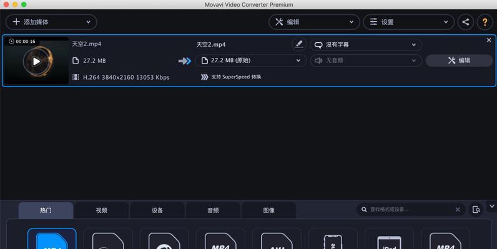Click the file icon beside source 27.2 MB
497x249 pixels.
point(76,60)
